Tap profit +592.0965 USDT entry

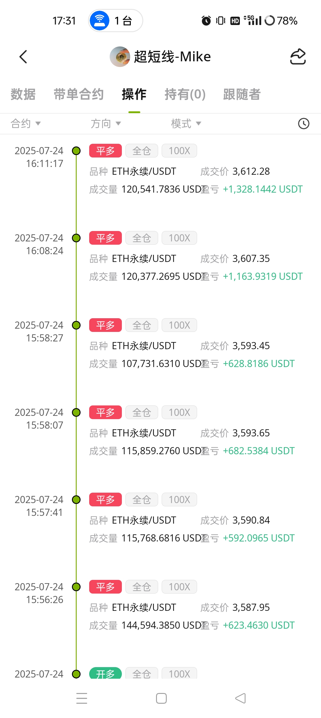tap(259, 538)
